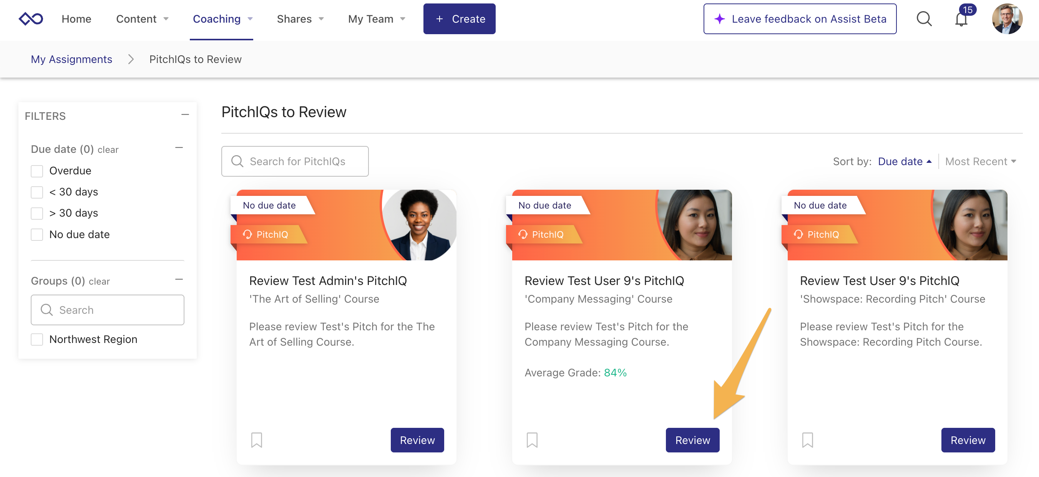
Task: Tick the Northwest Region group checkbox
Action: click(x=37, y=340)
